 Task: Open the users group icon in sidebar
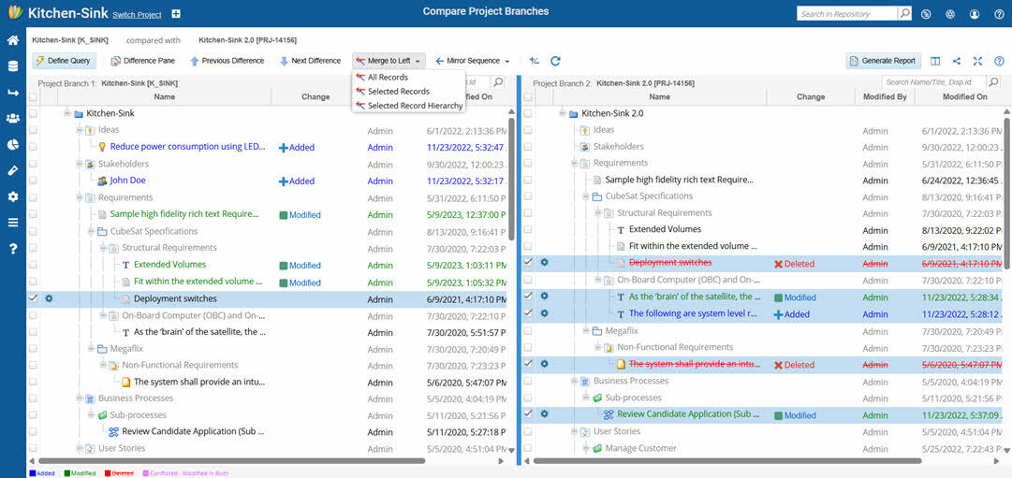point(13,118)
